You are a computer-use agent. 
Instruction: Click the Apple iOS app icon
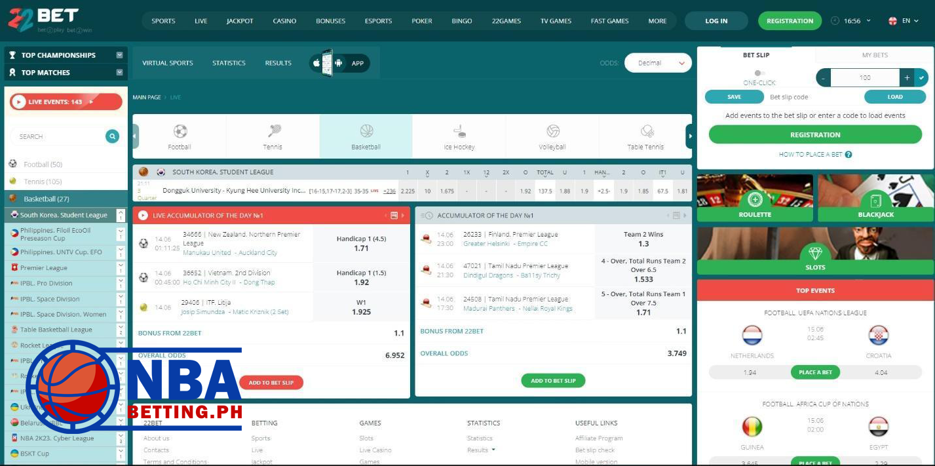pos(317,63)
